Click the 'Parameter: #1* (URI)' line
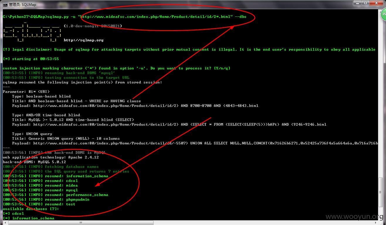Viewport: 386px width, 225px height. click(26, 92)
